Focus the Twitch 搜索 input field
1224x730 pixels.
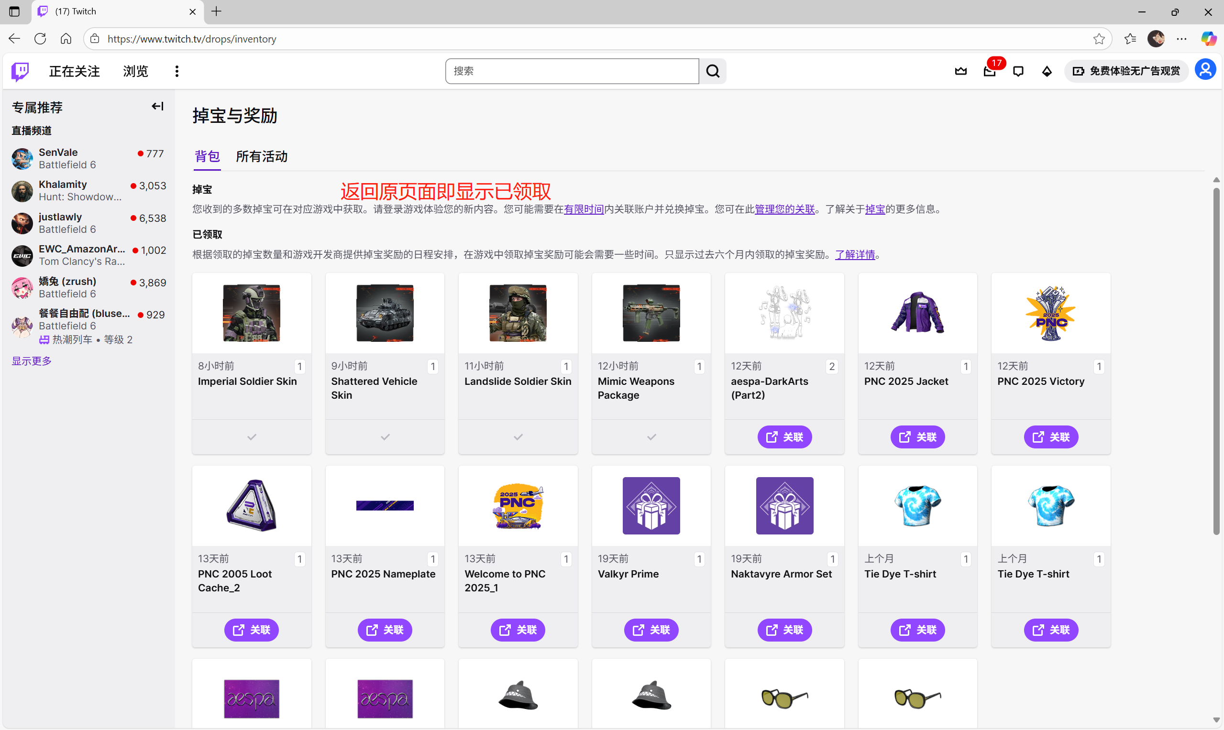point(572,71)
